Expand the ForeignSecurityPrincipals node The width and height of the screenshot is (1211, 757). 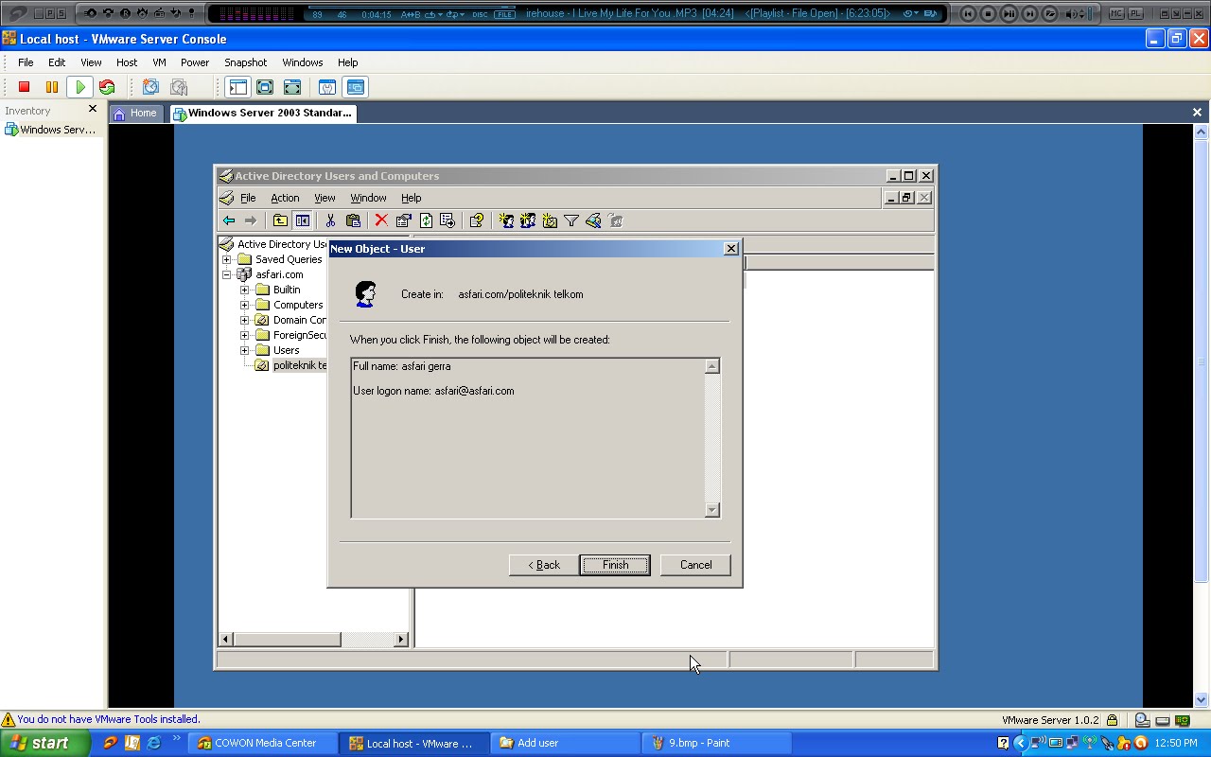(245, 335)
